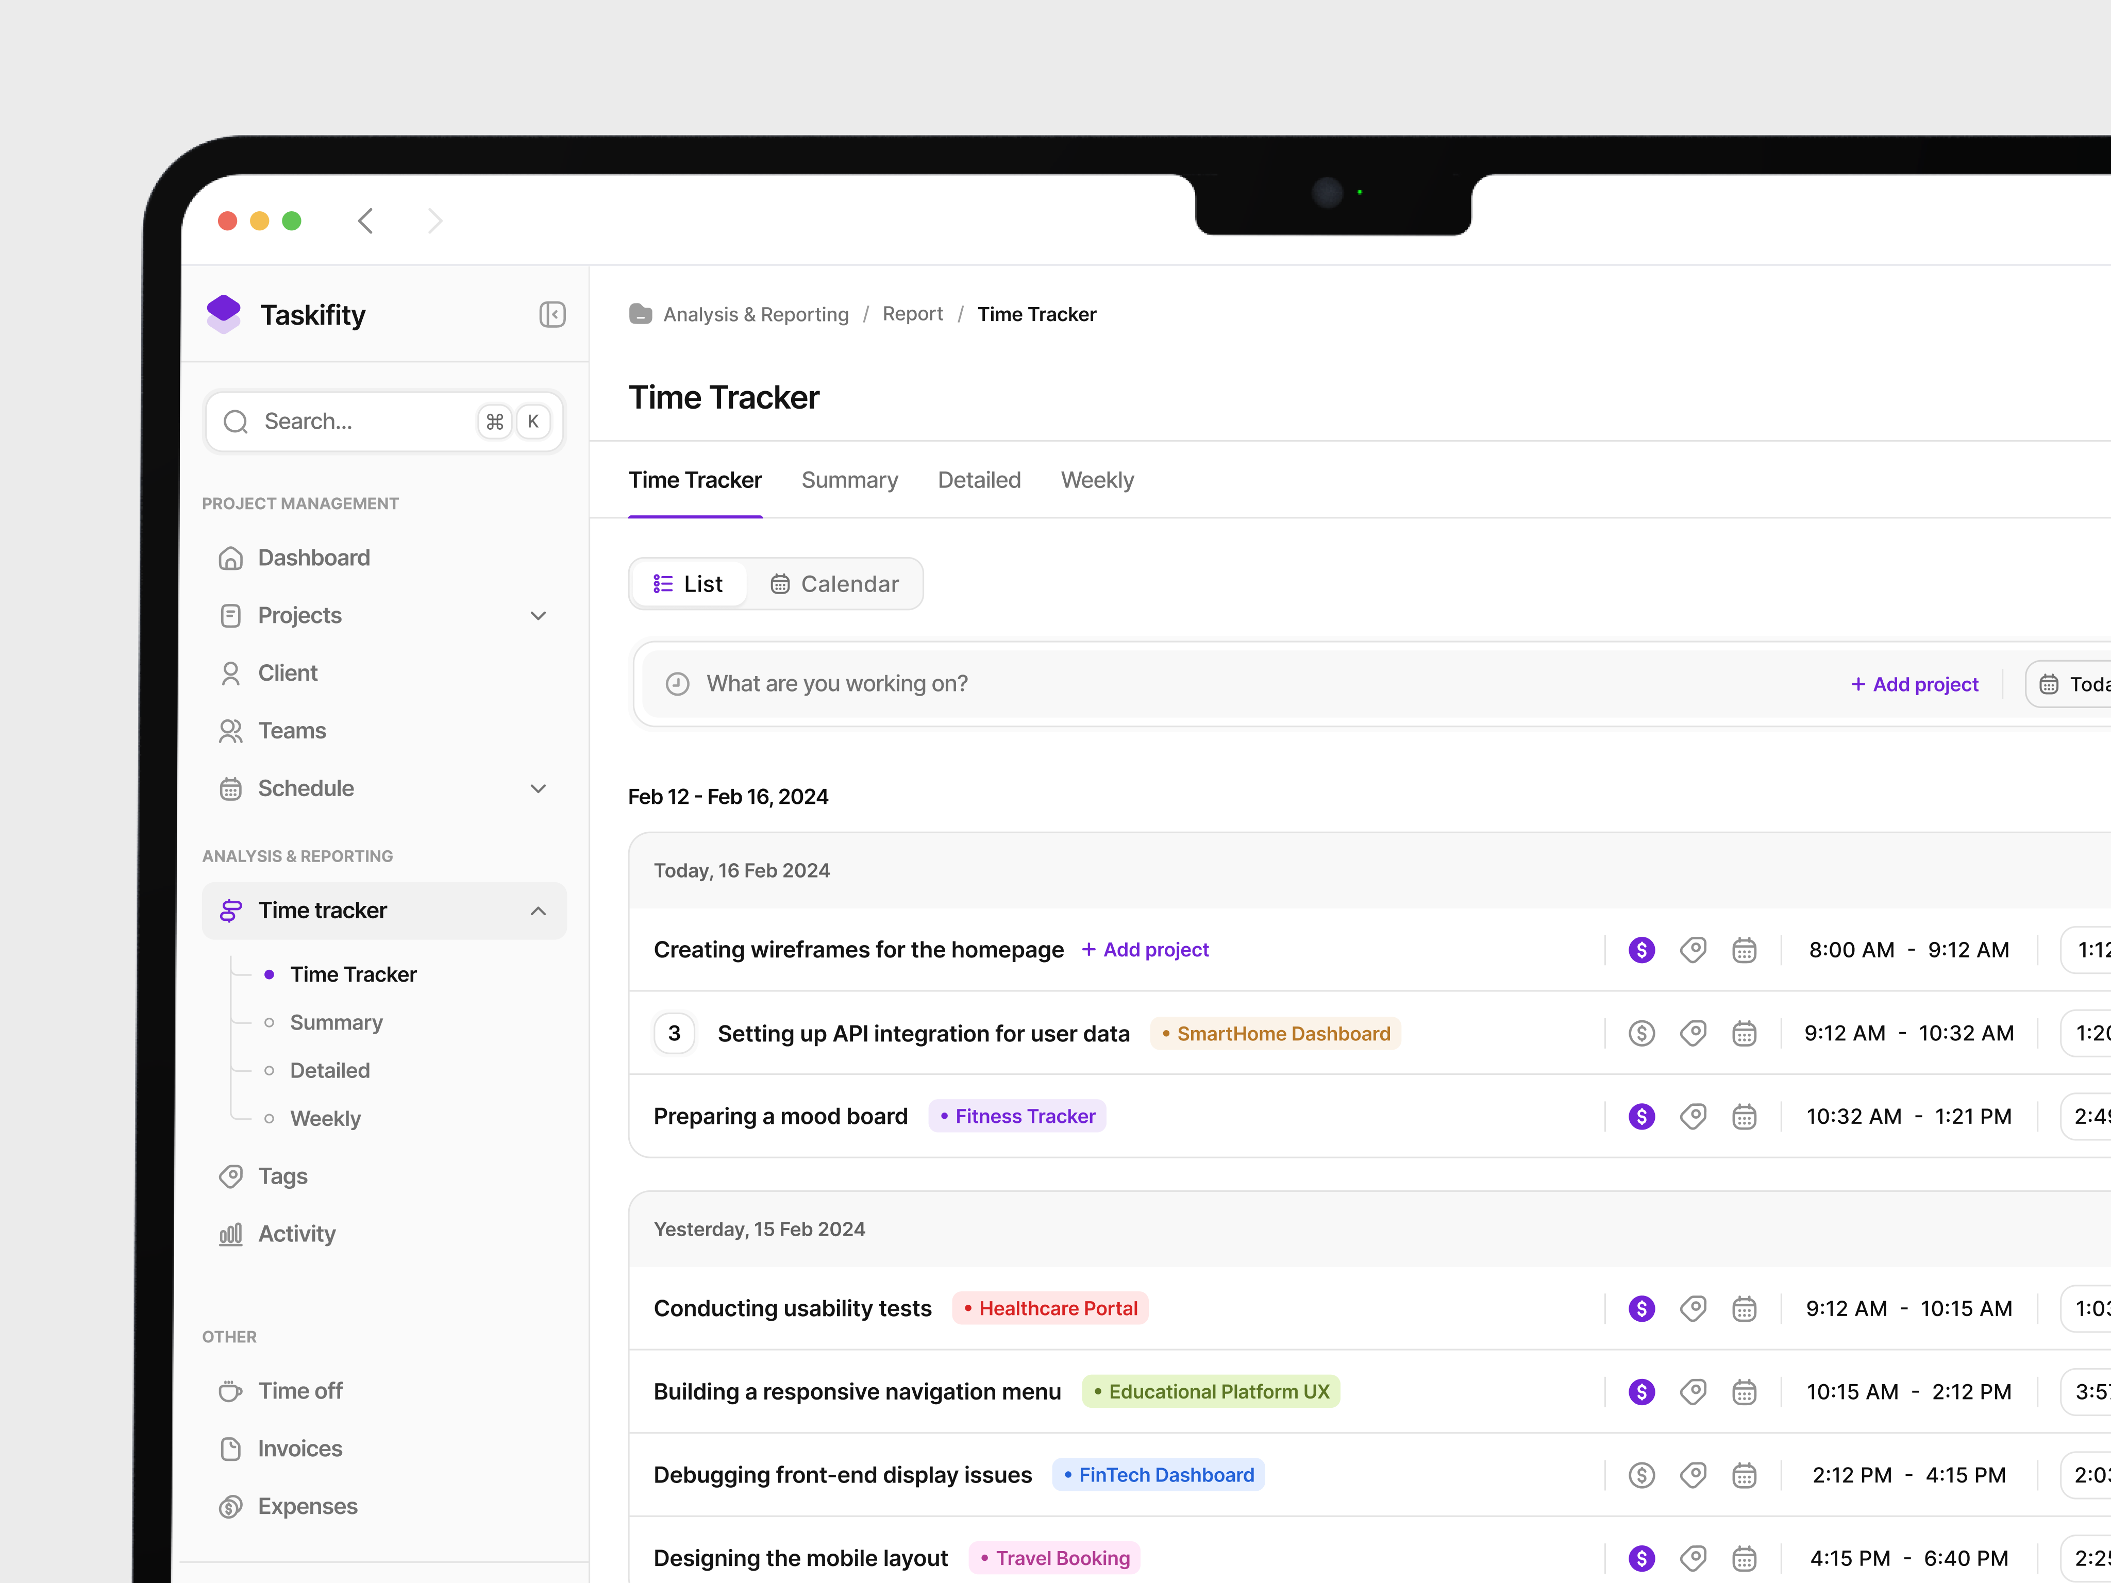The image size is (2111, 1583).
Task: Open tag icon for Preparing a mood board row
Action: (1693, 1117)
